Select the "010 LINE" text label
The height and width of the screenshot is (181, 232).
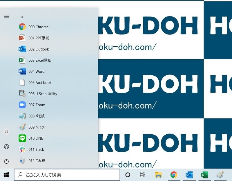point(36,138)
